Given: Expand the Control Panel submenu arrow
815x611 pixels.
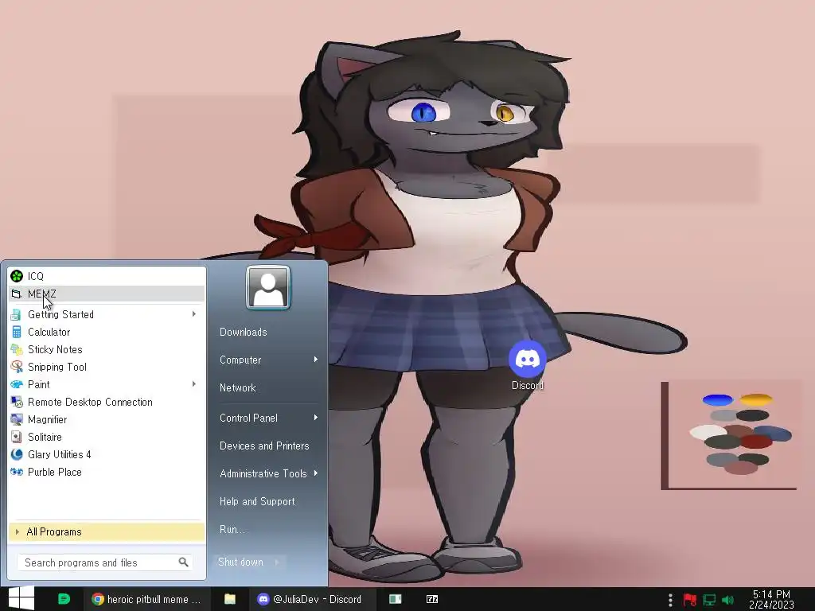Looking at the screenshot, I should click(315, 418).
